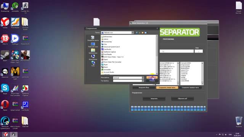Select Uninstaller entry in the file list
The width and height of the screenshot is (244, 137).
(x=106, y=70)
